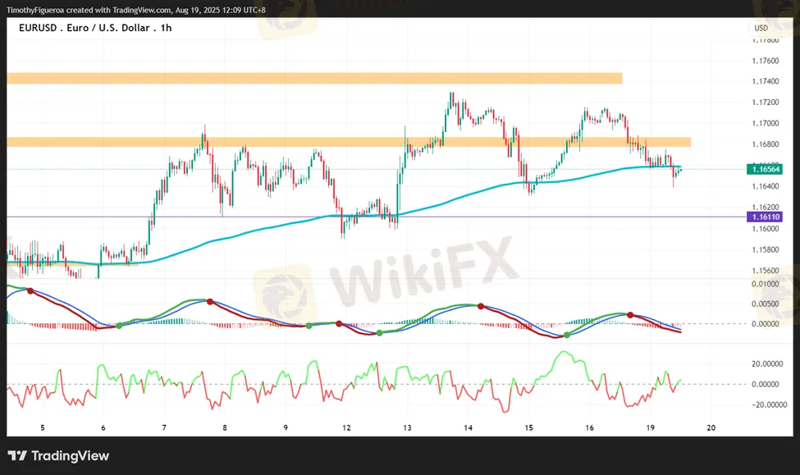Click the cyan moving average line
800x475 pixels.
(x=459, y=195)
